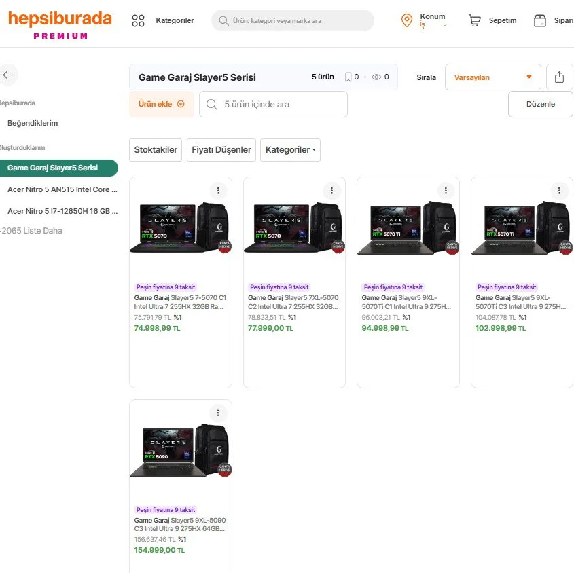
Task: Click the hepsiburada Premium logo
Action: pos(60,24)
